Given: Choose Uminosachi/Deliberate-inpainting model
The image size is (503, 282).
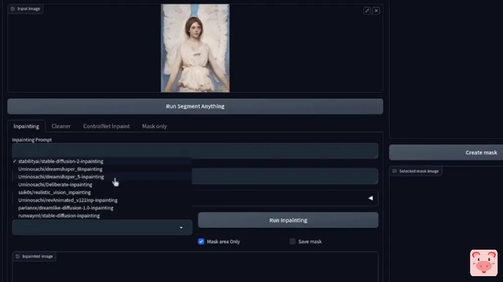Looking at the screenshot, I should [x=102, y=185].
